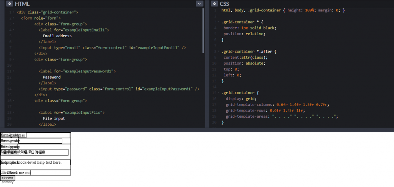Fold the .grid-container rule at CSS line 15
The image size is (394, 187).
coord(219,93)
